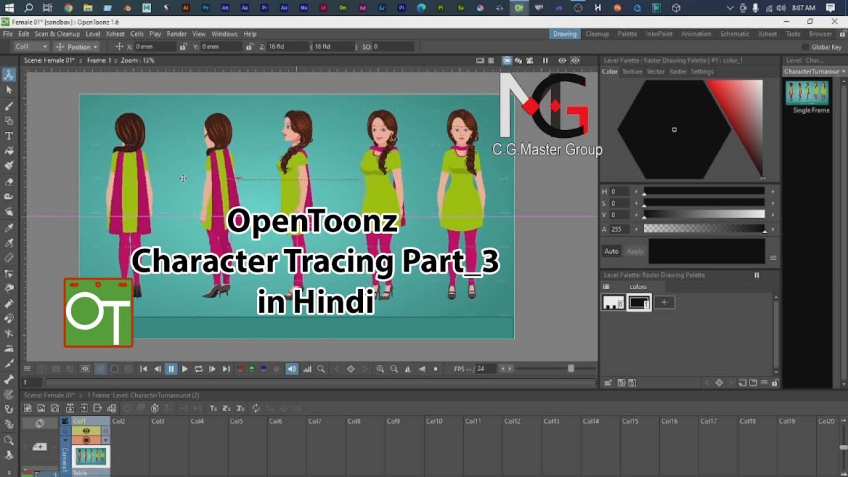This screenshot has height=477, width=848.
Task: Select the Fill bucket tool
Action: pyautogui.click(x=9, y=151)
